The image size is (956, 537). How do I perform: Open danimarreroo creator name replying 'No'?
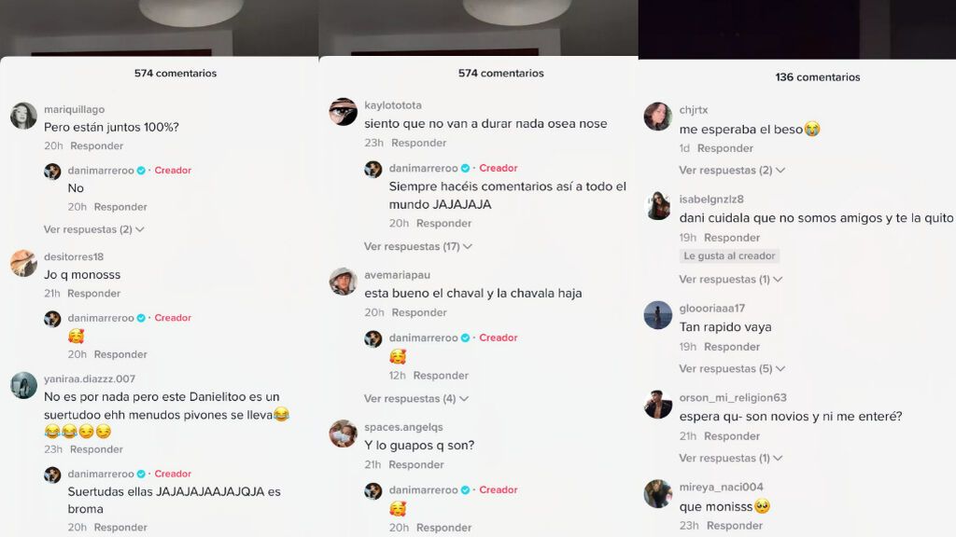[101, 171]
